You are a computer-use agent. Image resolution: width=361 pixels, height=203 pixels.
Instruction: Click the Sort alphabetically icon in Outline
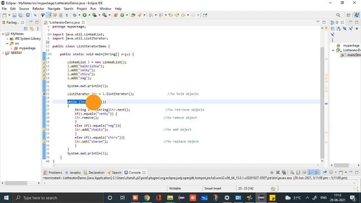point(338,29)
